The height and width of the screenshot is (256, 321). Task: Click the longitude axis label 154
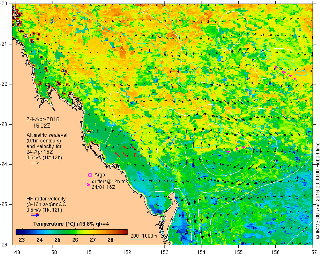(x=201, y=252)
